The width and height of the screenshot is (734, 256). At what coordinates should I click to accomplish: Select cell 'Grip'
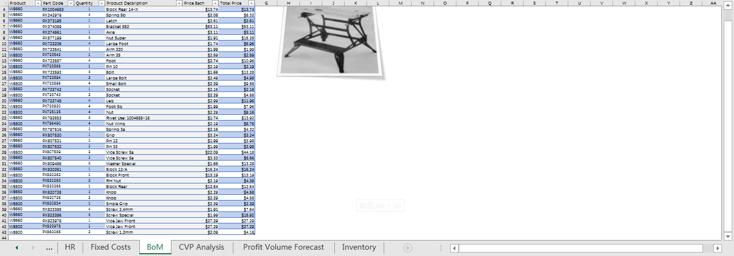(143, 135)
